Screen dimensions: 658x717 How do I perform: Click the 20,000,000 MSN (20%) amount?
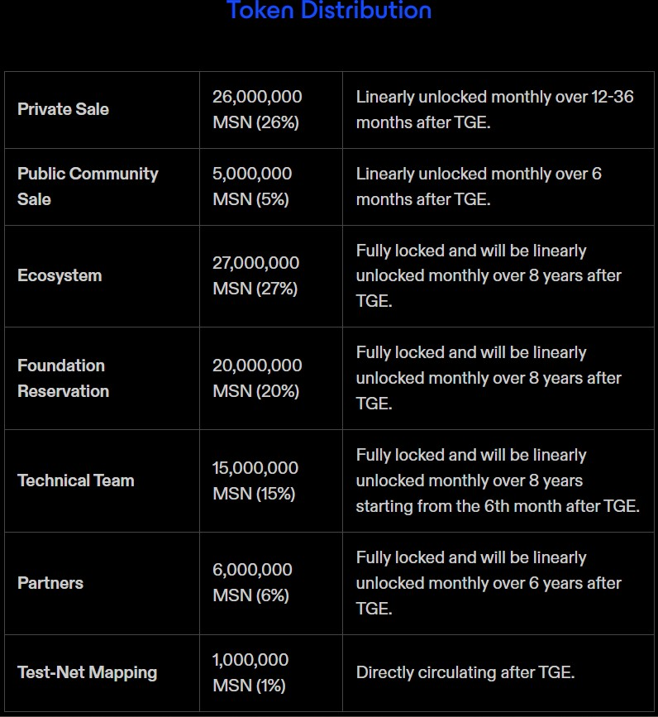pos(257,378)
